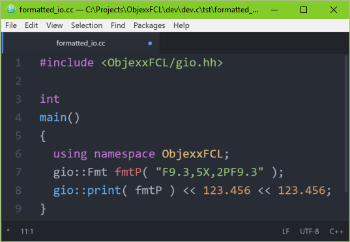Click the "F9.3,5X,2PF9.3" string literal
350x242 pixels.
click(x=210, y=172)
